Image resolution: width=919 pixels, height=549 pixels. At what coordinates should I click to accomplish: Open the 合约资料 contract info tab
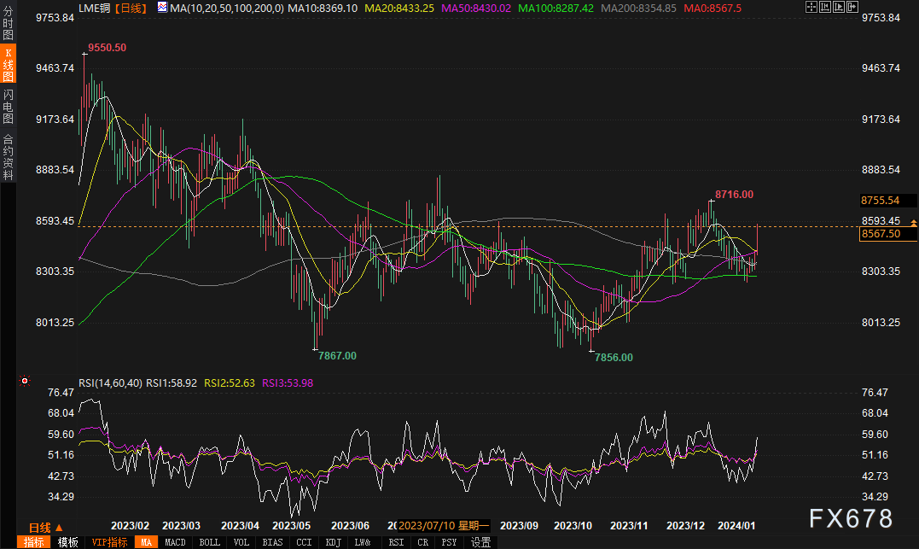tap(8, 156)
